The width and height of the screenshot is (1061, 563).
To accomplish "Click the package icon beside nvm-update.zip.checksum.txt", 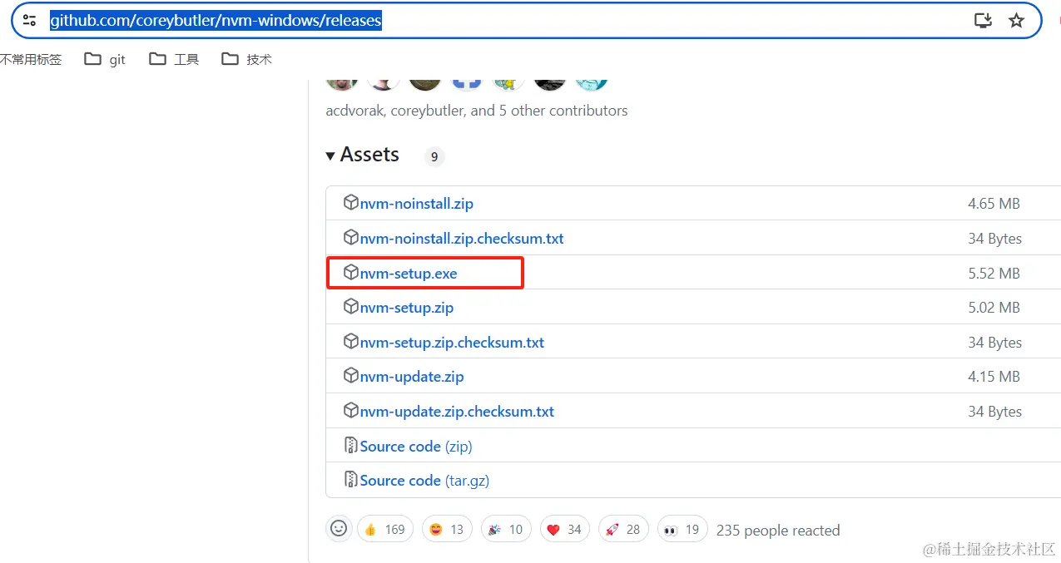I will [351, 411].
